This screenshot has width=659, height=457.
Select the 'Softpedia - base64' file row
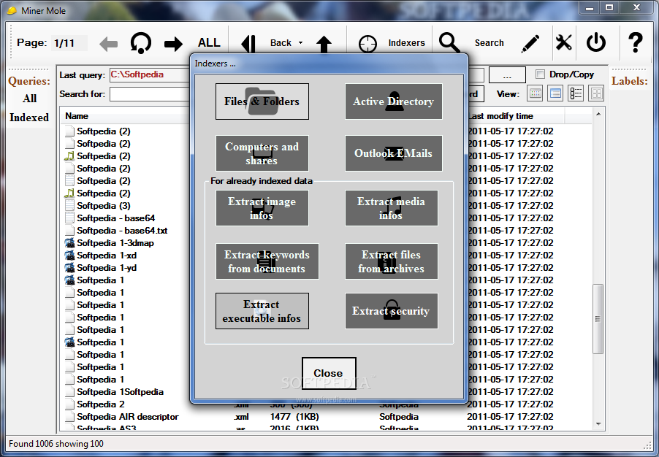tap(115, 218)
